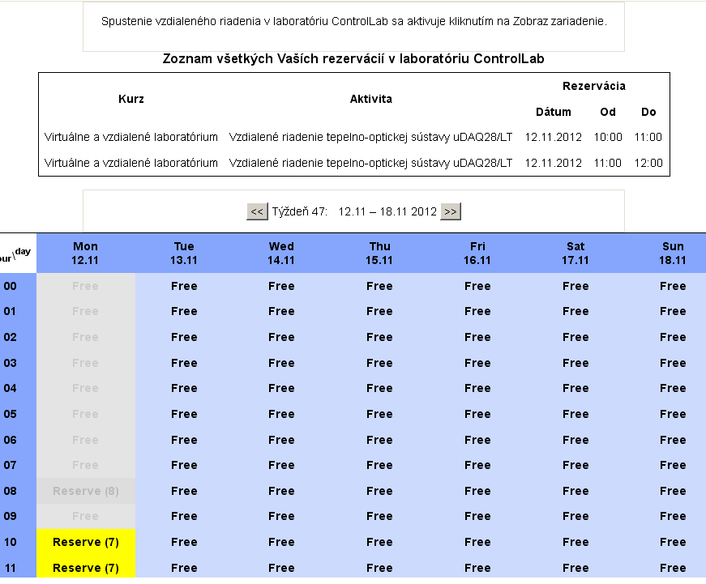The height and width of the screenshot is (584, 706).
Task: Reserve Free slot Saturday 17.11 at 07
Action: click(x=575, y=465)
